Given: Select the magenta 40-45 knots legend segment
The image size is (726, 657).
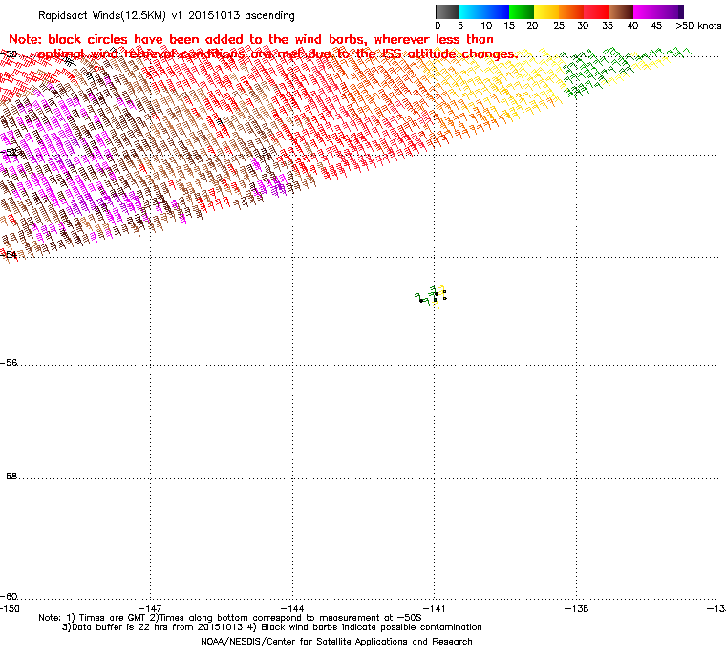Looking at the screenshot, I should (x=646, y=11).
